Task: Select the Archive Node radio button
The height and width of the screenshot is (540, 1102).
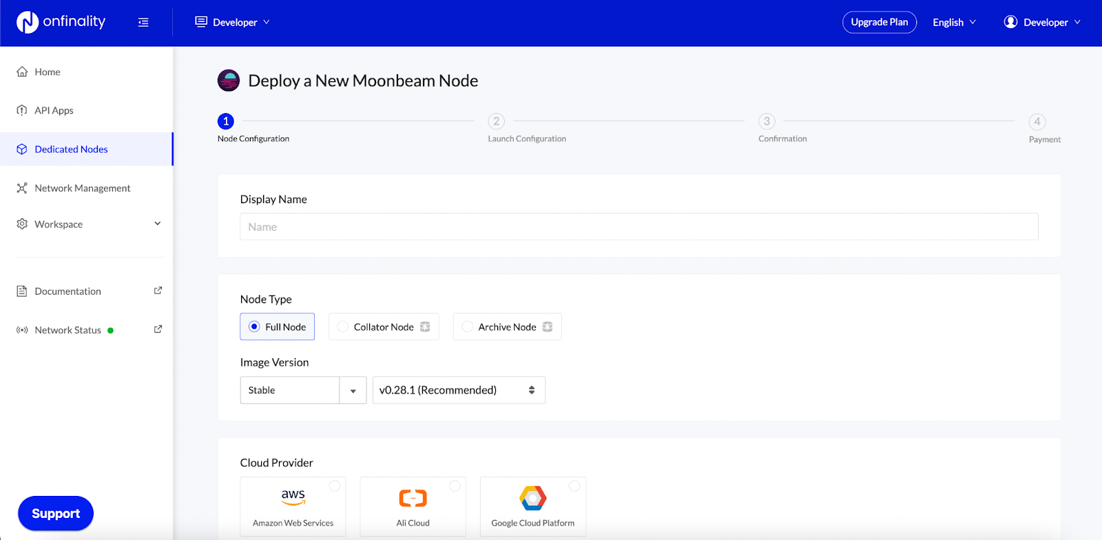Action: click(x=468, y=326)
